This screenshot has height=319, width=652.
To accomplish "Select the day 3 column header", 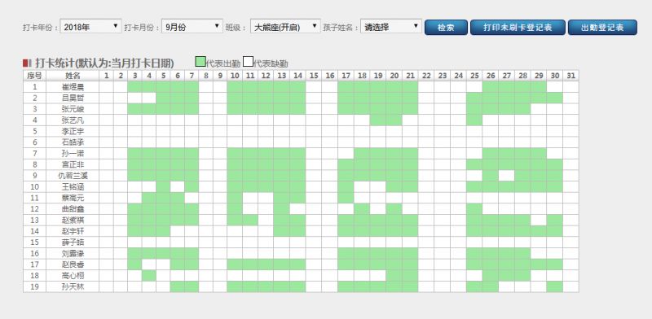I will (x=134, y=76).
